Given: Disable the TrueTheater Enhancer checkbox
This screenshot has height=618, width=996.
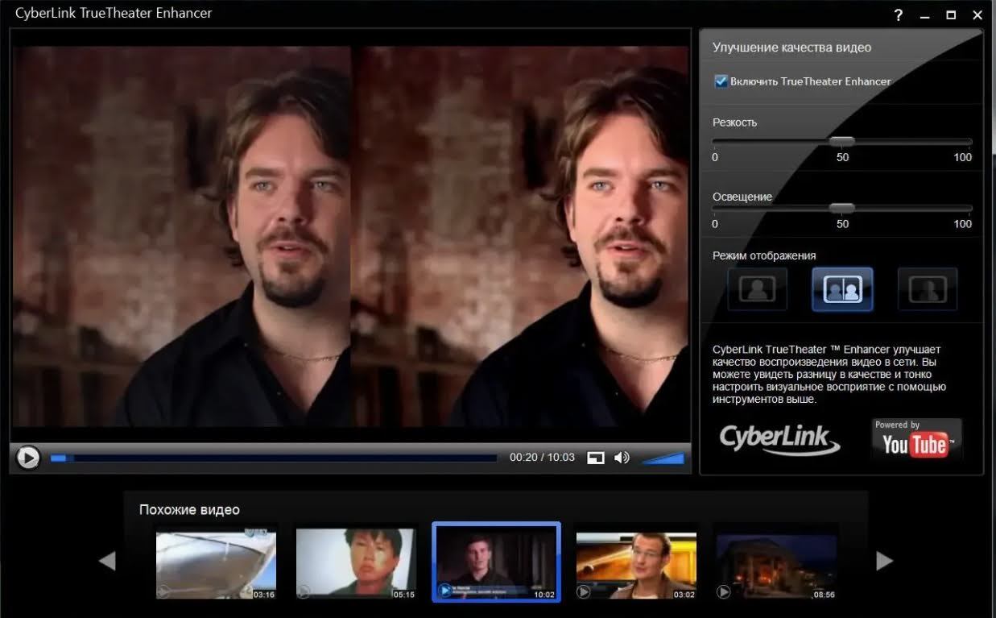Looking at the screenshot, I should pyautogui.click(x=721, y=81).
